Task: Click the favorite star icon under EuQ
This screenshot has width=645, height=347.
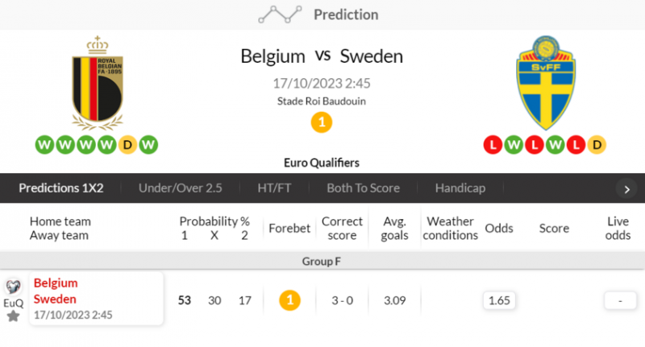Action: [x=13, y=316]
